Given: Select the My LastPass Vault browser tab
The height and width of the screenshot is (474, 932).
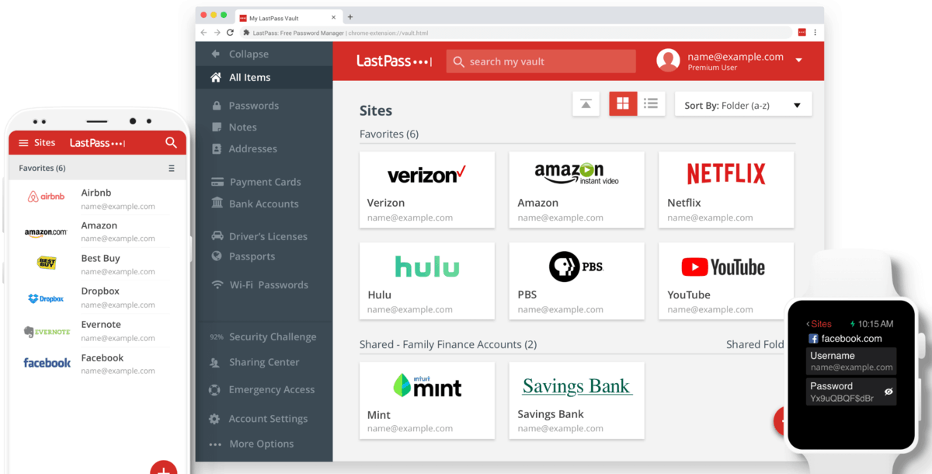Looking at the screenshot, I should [288, 17].
